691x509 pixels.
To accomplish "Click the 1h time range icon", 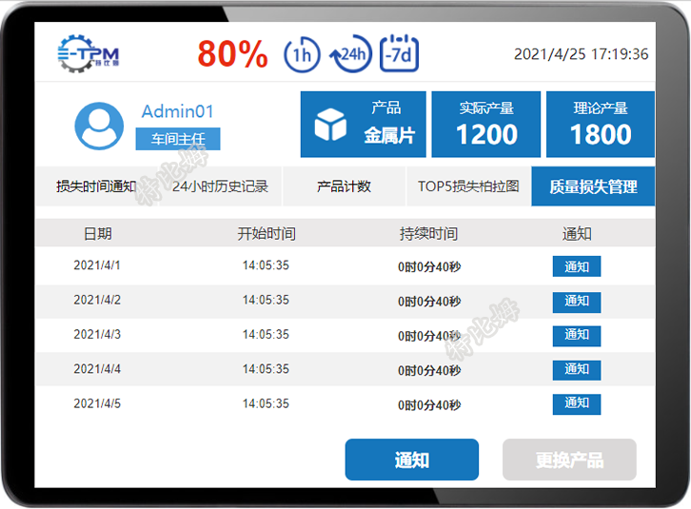I will [x=303, y=54].
